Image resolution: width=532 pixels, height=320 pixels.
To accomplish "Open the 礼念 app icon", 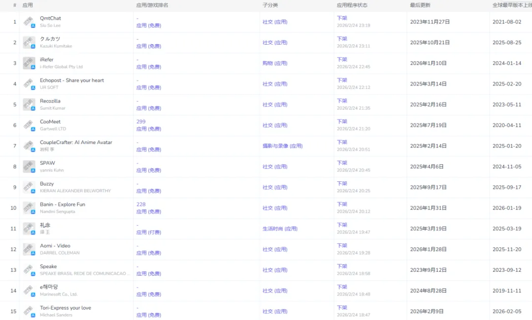I will click(29, 229).
